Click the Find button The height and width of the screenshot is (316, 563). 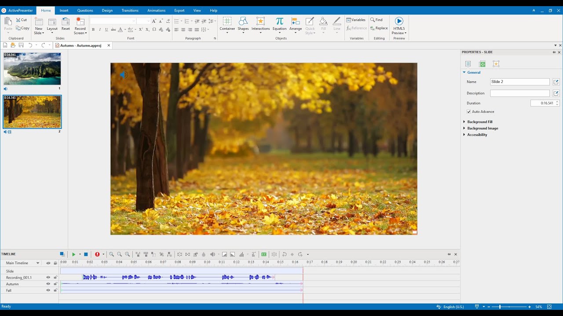[x=377, y=20]
